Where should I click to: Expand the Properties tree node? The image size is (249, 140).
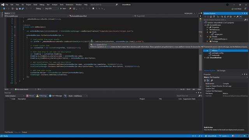coord(207,27)
